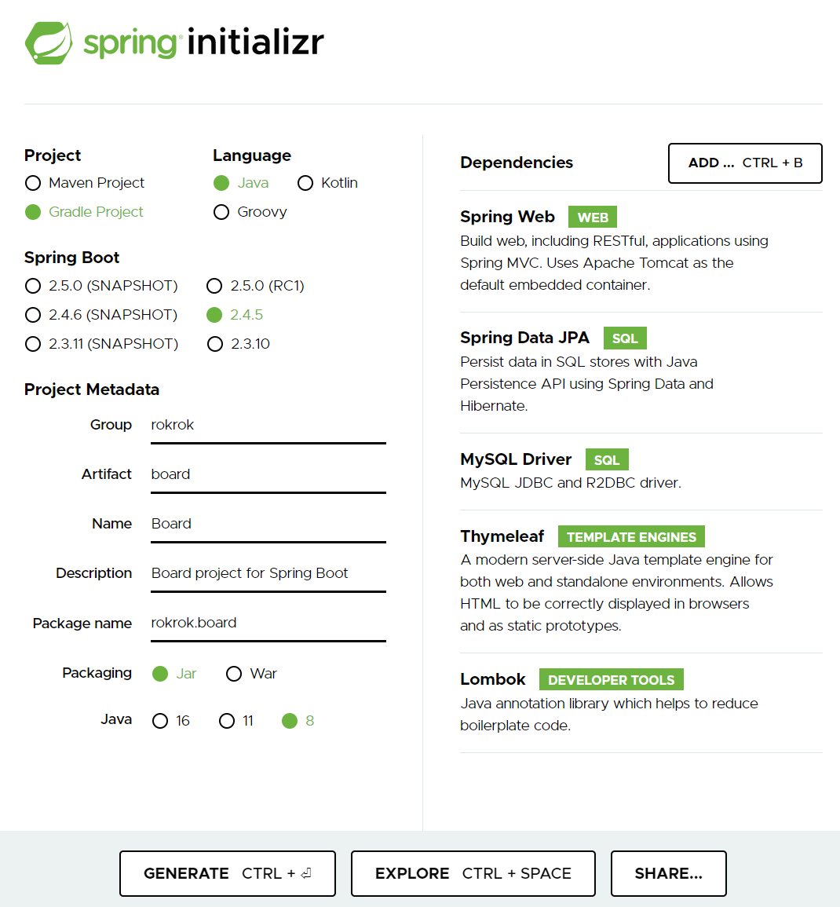The height and width of the screenshot is (907, 840).
Task: Edit the Artifact field containing board
Action: pos(268,475)
